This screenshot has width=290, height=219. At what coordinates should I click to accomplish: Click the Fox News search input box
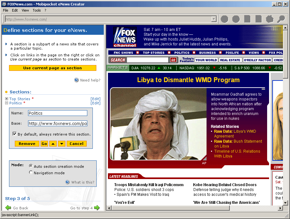(148, 60)
